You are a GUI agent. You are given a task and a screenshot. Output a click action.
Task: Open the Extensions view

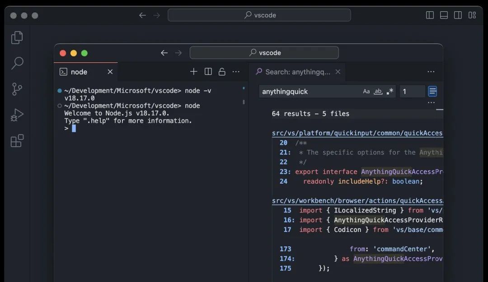coord(17,141)
